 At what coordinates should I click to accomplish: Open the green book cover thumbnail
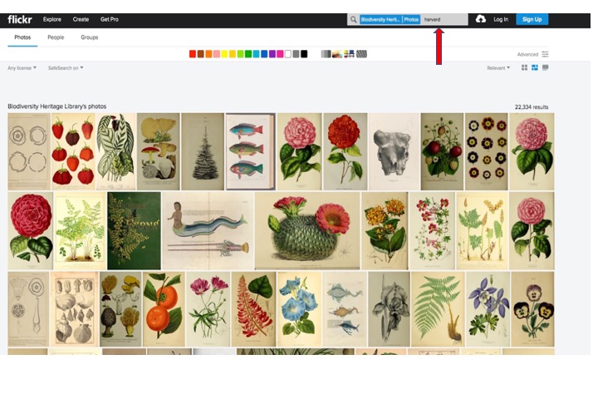pos(135,230)
